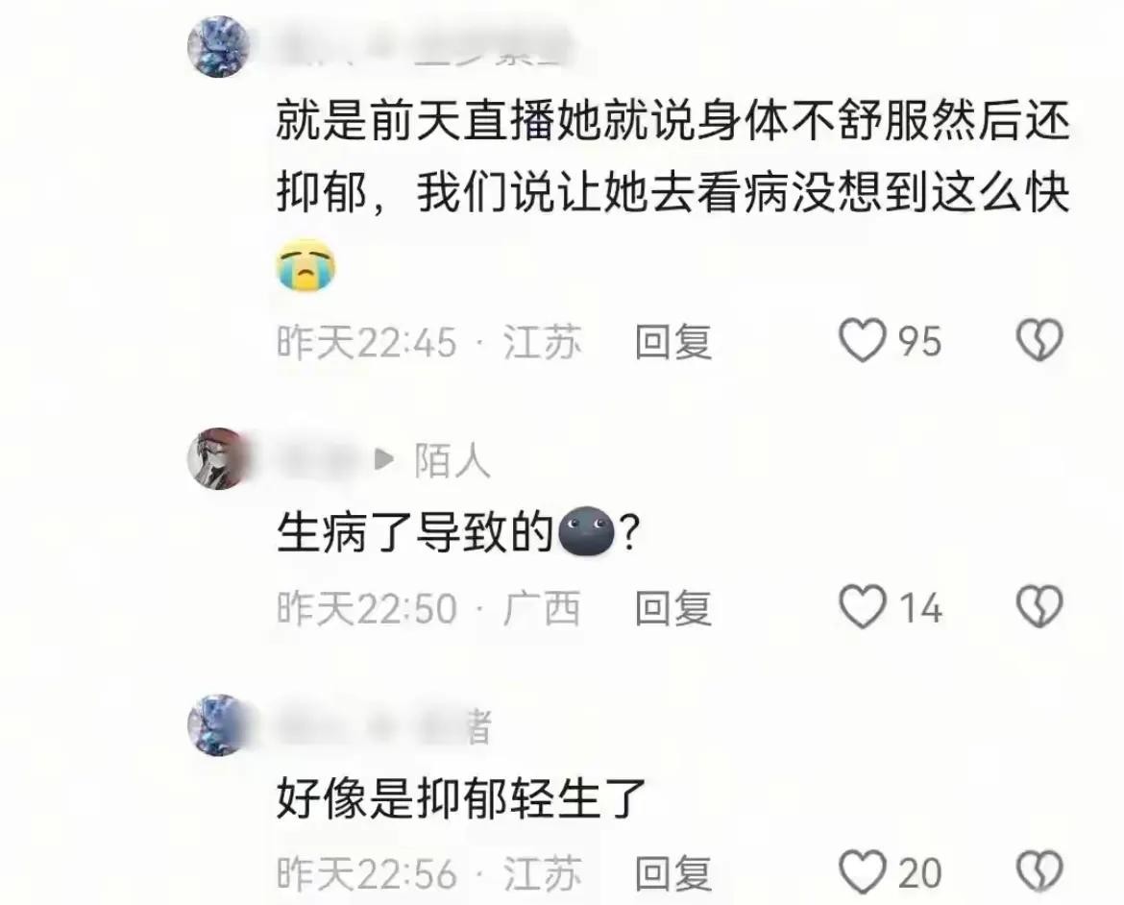Dislike the 22:45 Jiangsu comment via broken heart
Screen dimensions: 1124x905
click(x=1039, y=340)
